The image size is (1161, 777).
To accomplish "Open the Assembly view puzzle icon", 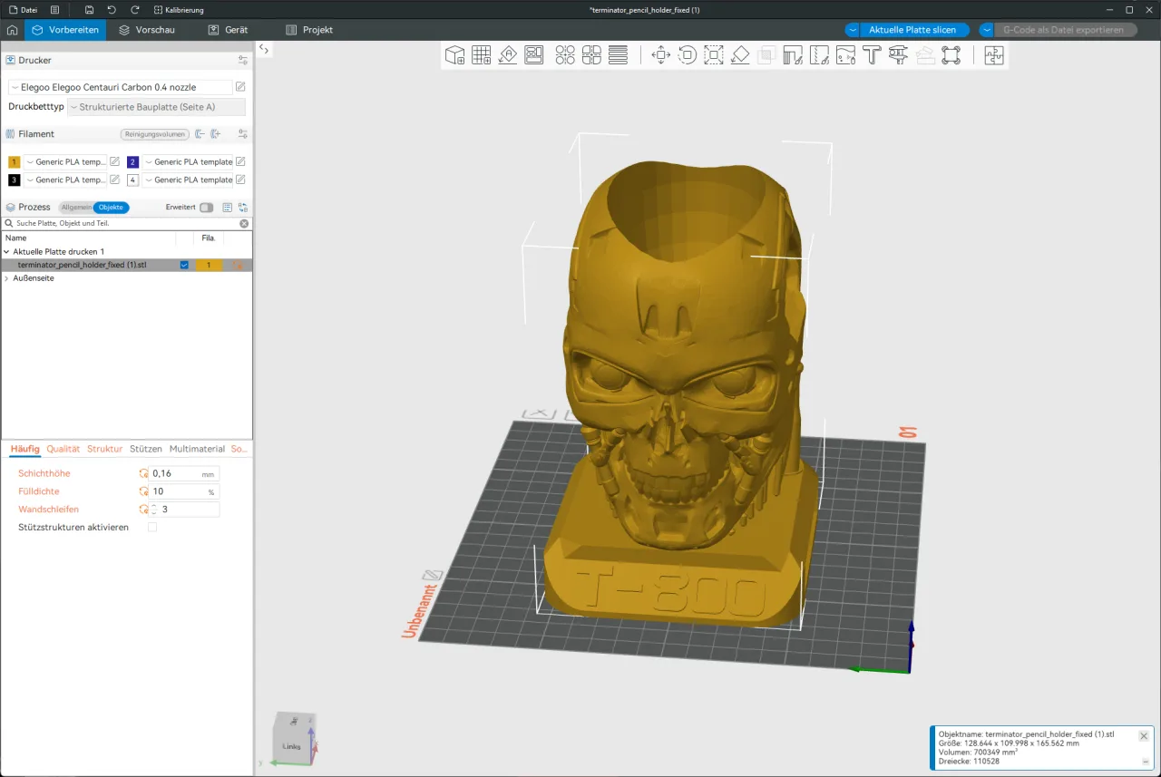I will (x=993, y=55).
